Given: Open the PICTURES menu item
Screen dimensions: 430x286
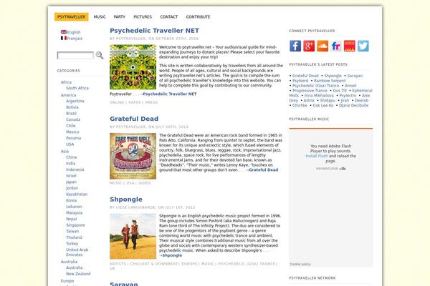Looking at the screenshot, I should pos(143,16).
